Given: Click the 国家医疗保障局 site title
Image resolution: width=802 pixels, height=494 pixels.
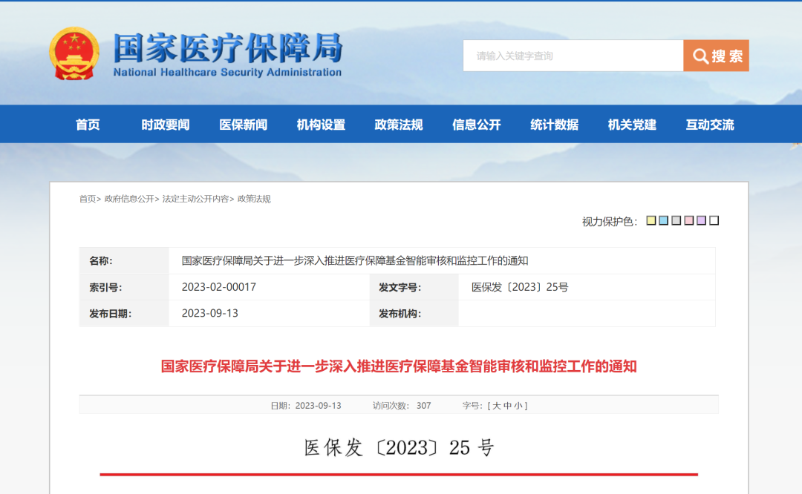Looking at the screenshot, I should [228, 48].
